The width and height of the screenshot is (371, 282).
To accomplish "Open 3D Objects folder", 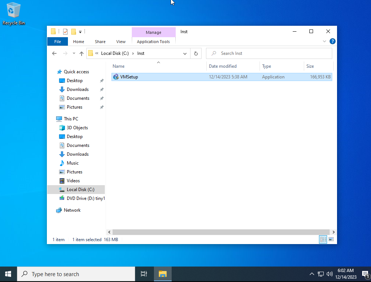I will coord(77,128).
